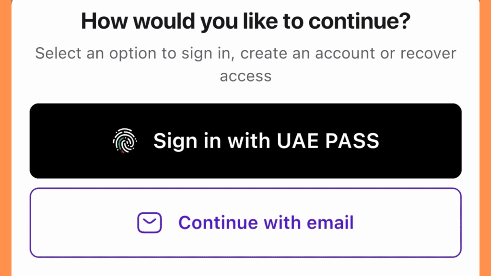Click the 'Continue with email' text
491x276 pixels.
pos(266,222)
